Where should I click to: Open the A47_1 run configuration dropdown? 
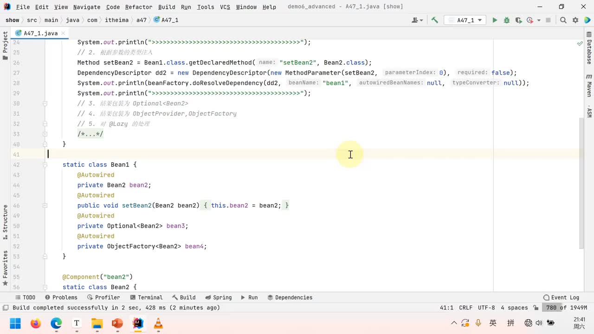coord(465,20)
